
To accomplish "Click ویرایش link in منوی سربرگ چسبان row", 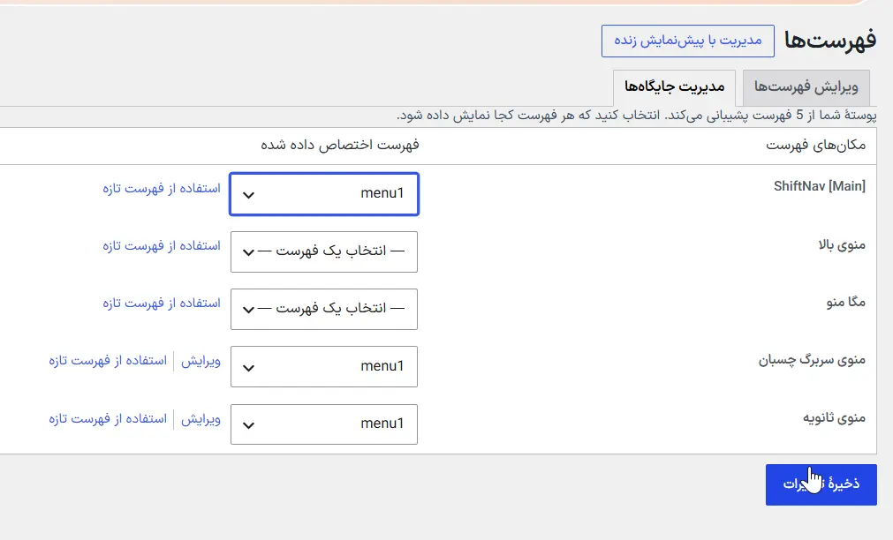I will [x=201, y=361].
